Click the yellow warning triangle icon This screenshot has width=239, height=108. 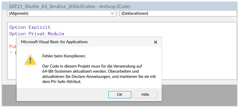[30, 60]
